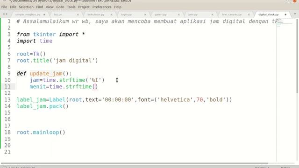Switch to the simple_msgbox.py tab
299x168 pixels.
[28, 14]
